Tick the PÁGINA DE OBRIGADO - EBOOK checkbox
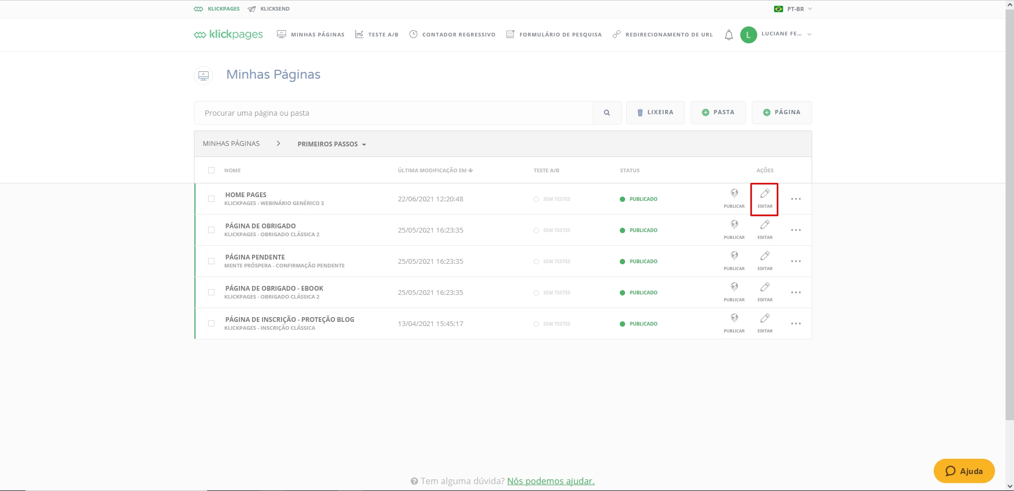The image size is (1014, 491). coord(211,292)
